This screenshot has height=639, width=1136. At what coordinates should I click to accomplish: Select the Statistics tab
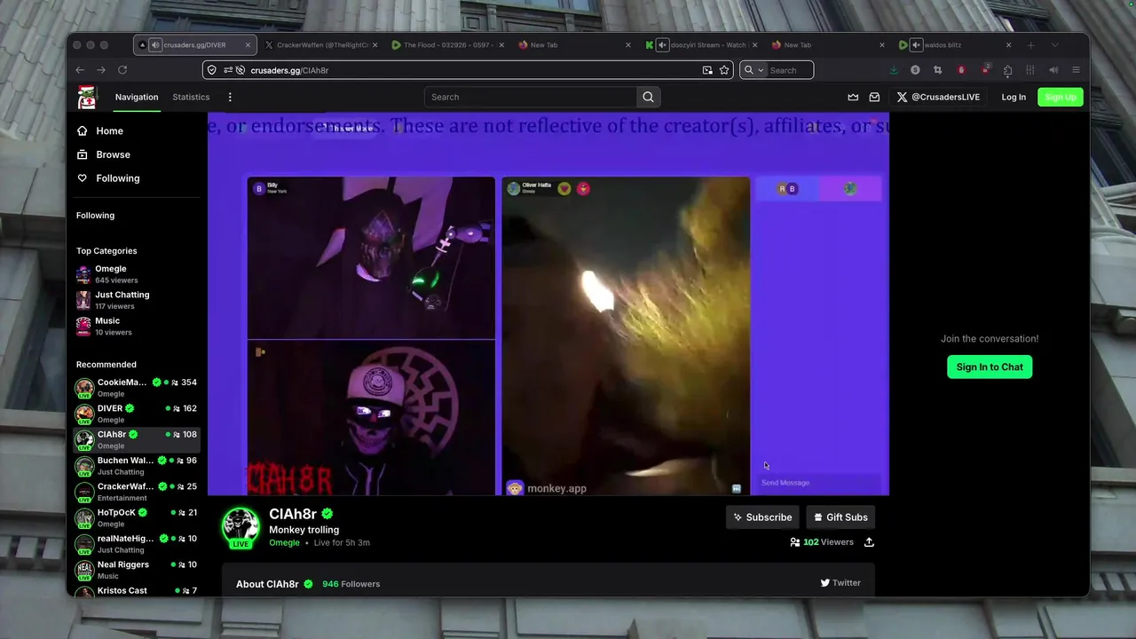coord(191,98)
